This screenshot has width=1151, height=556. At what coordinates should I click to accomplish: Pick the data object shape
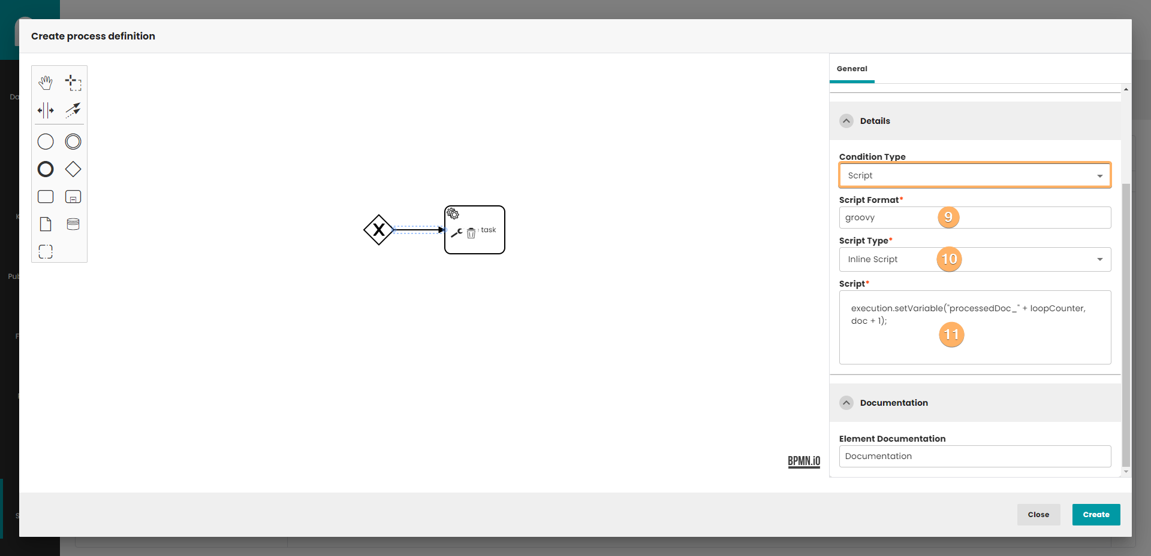(46, 224)
